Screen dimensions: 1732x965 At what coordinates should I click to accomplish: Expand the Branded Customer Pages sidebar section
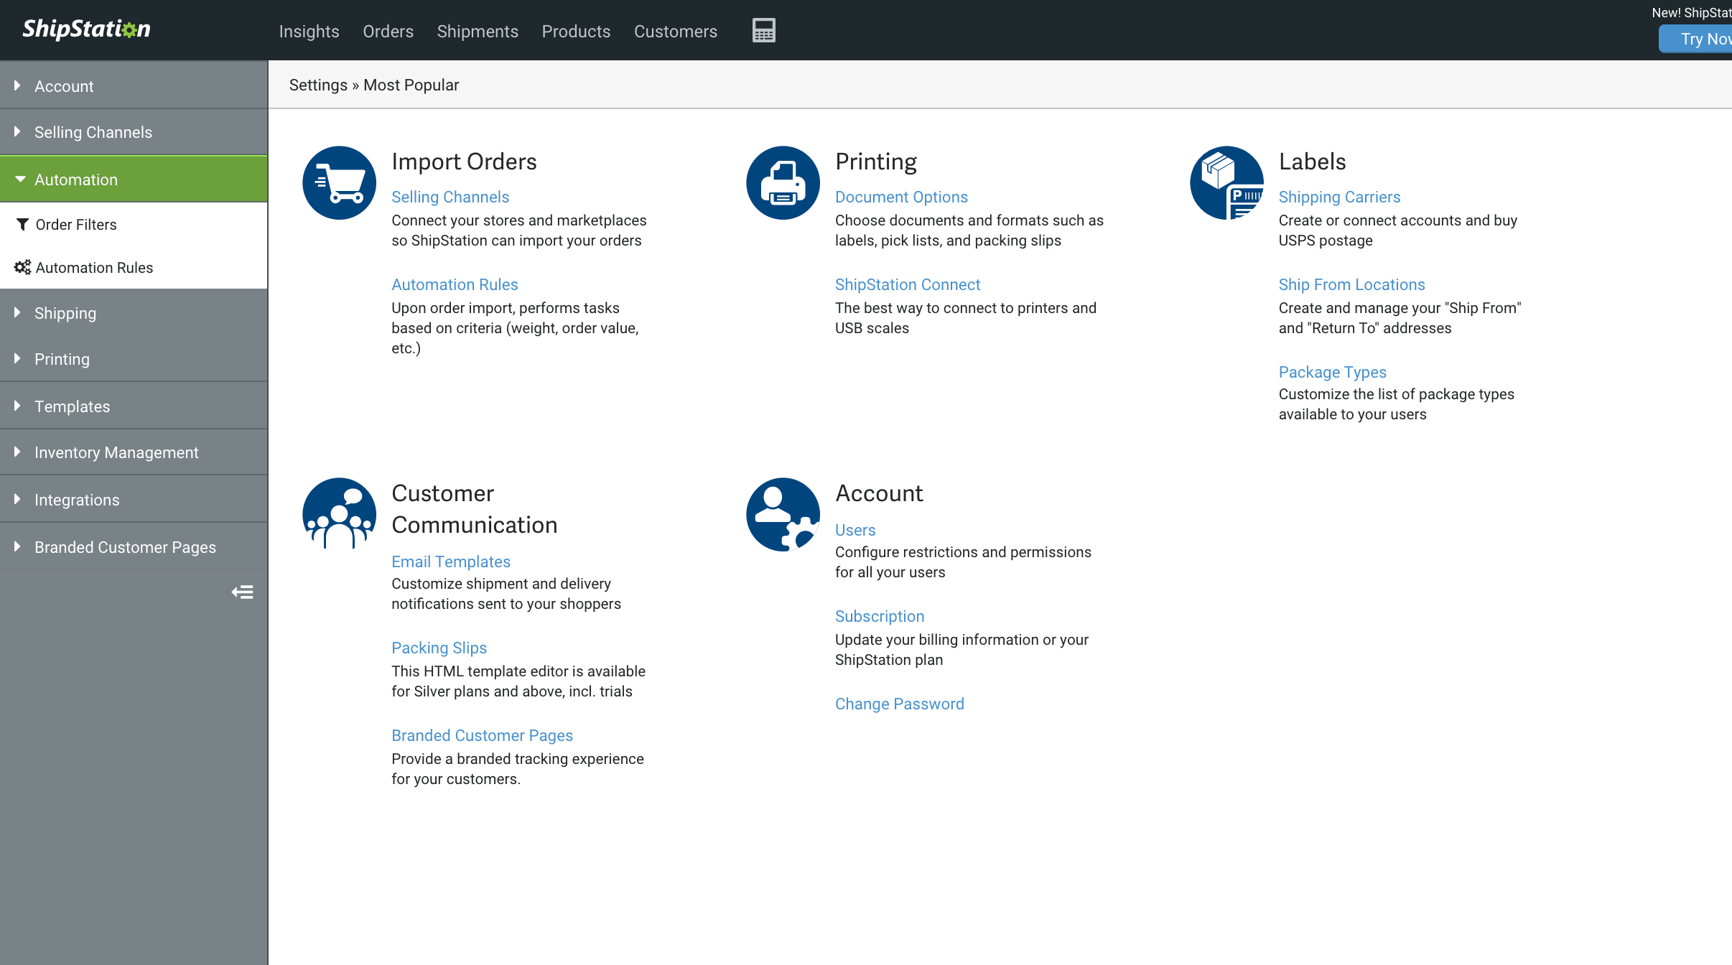[x=134, y=547]
